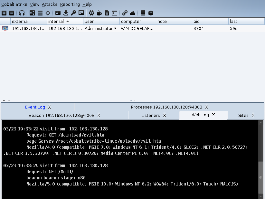Click the split pane collapse up arrow
Image resolution: width=265 pixels, height=199 pixels.
pyautogui.click(x=4, y=100)
